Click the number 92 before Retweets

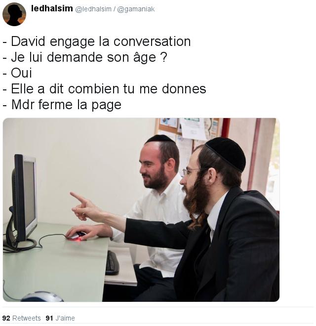click(x=6, y=318)
